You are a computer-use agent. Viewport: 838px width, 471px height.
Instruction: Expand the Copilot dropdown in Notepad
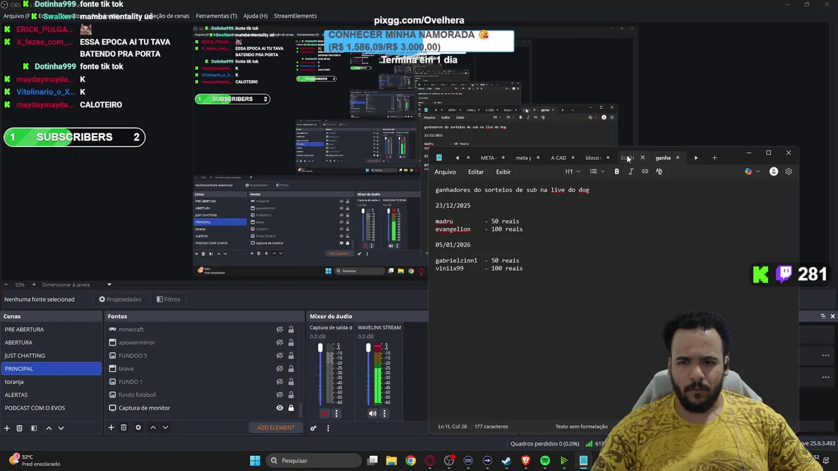click(x=758, y=171)
